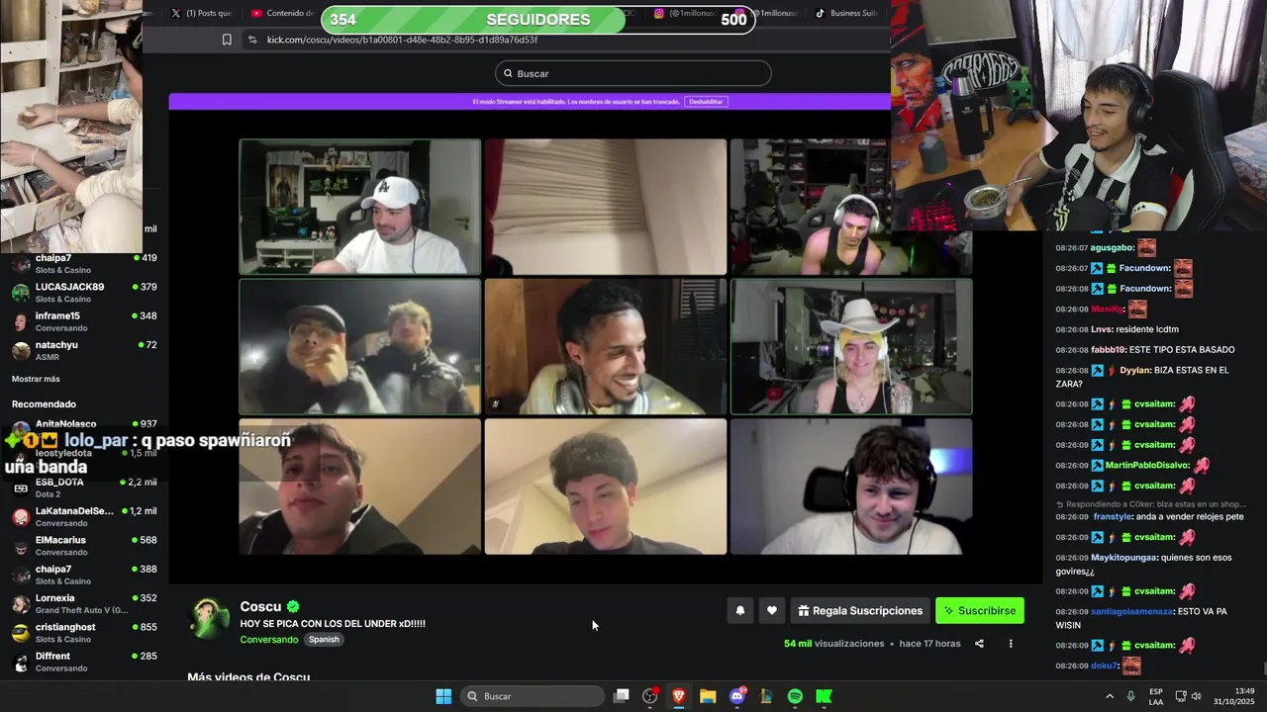The height and width of the screenshot is (712, 1267).
Task: Open the ElMacarius recommended channel
Action: tap(84, 546)
